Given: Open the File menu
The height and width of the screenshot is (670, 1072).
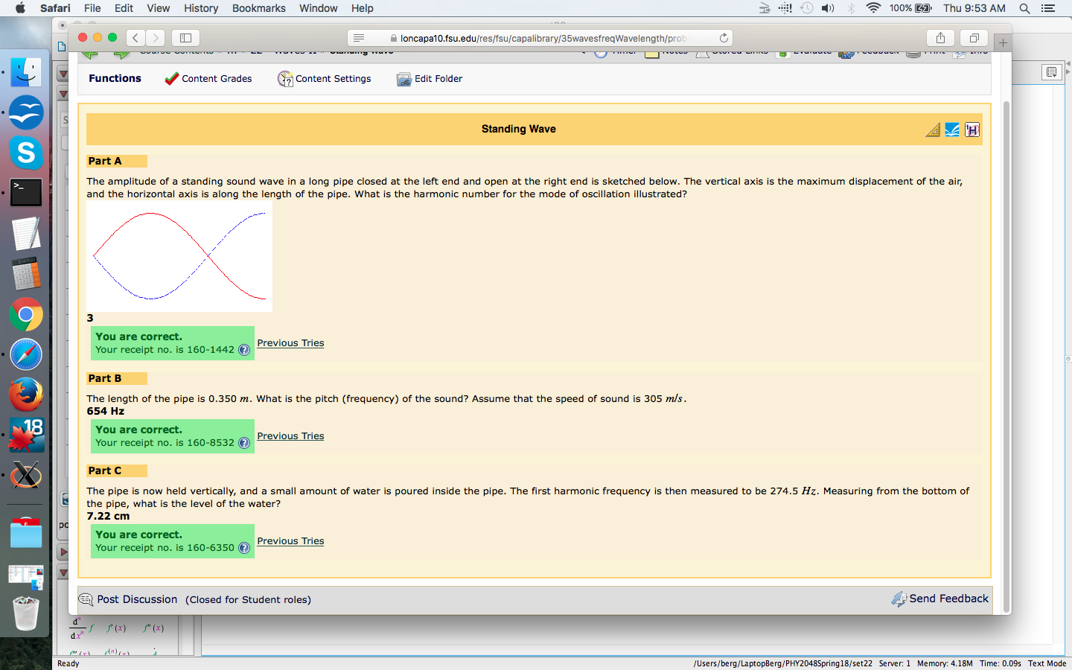Looking at the screenshot, I should pyautogui.click(x=92, y=8).
